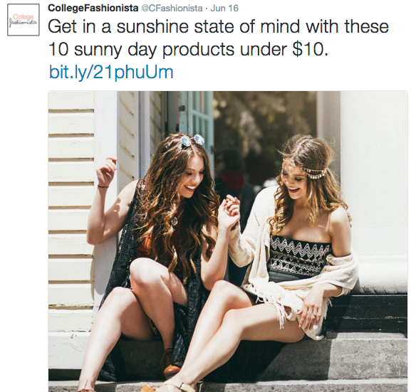Click the gold head chain on right woman

point(306,168)
